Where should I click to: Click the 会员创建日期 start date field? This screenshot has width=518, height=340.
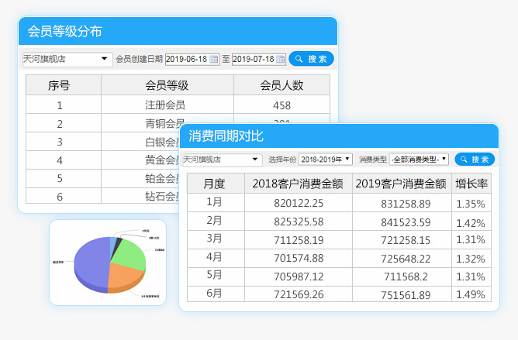tap(187, 59)
